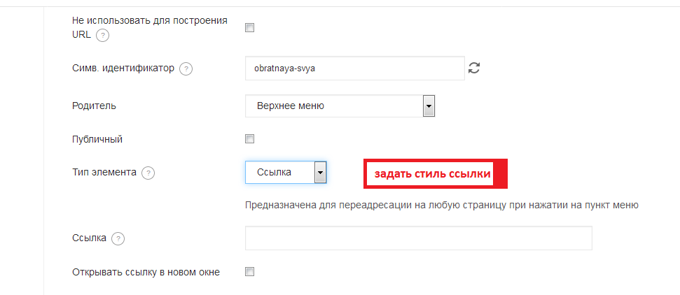Enable 'Не использовать для построения URL' checkbox
Screen dimensions: 680x295
pos(249,28)
